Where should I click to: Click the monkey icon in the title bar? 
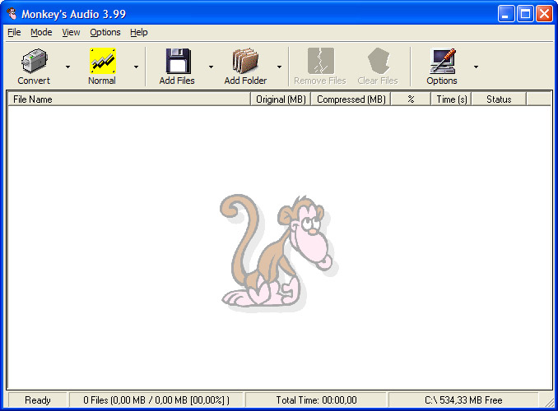12,14
